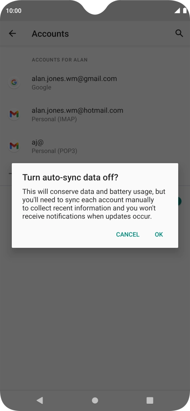This screenshot has height=411, width=190.
Task: Tap the 'Turn auto-sync data off?' heading
Action: (70, 178)
